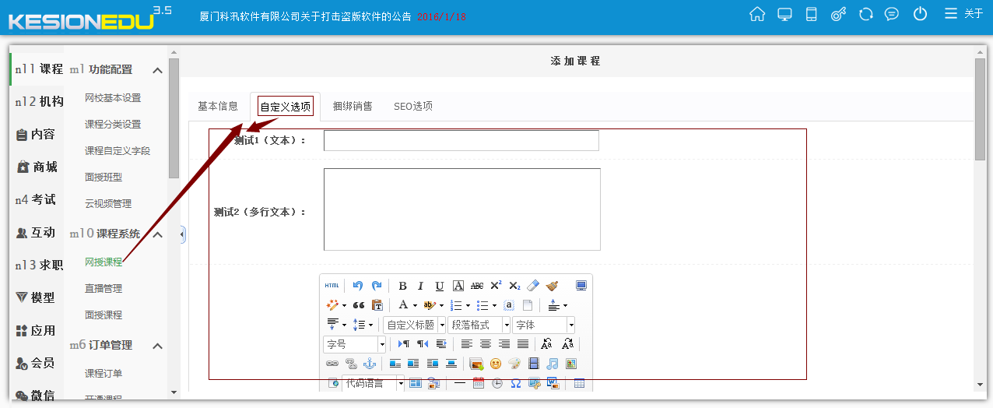Click the anchor icon in the editor

(370, 364)
